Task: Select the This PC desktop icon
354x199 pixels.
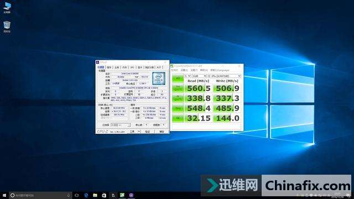Action: click(x=7, y=8)
